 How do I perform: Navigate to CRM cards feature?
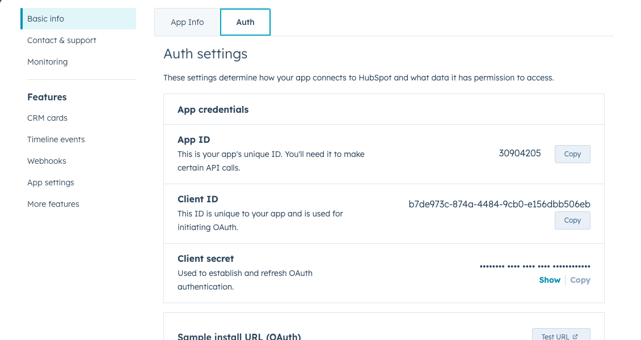48,118
